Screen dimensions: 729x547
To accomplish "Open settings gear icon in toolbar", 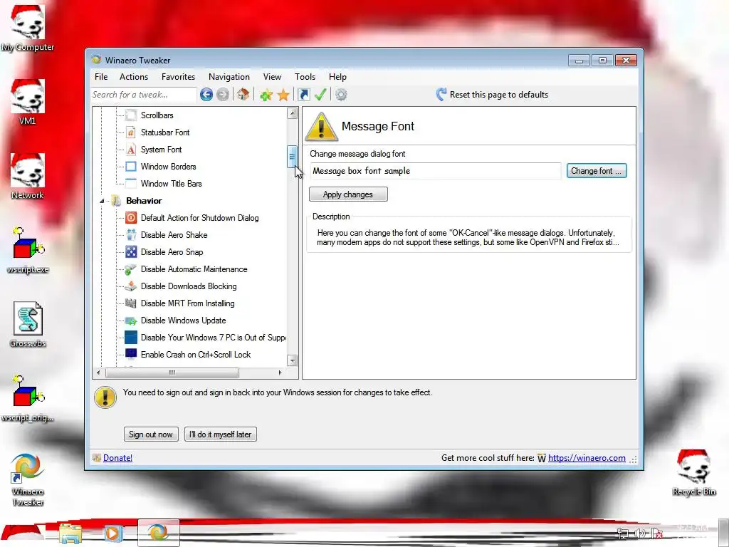I will click(341, 95).
